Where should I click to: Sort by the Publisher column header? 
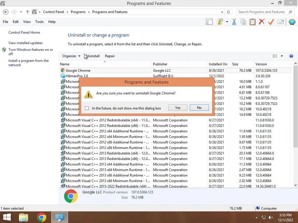click(179, 64)
